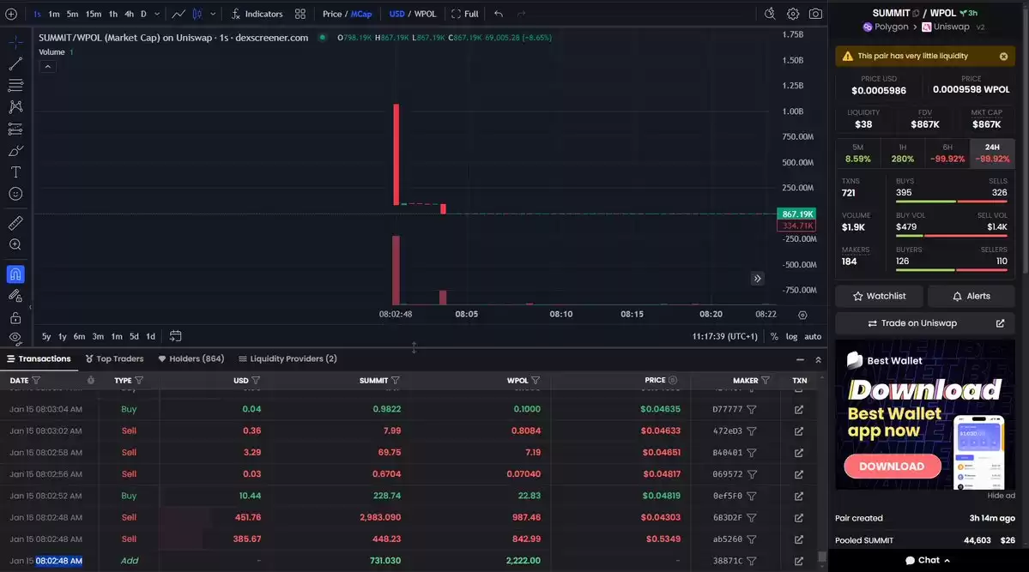
Task: Add pair to Watchlist
Action: [879, 297]
